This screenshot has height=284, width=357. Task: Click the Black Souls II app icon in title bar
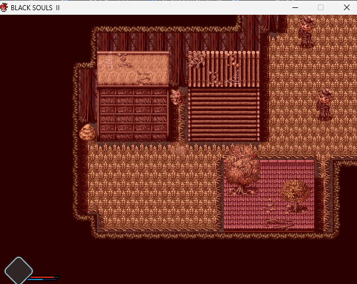tap(4, 7)
